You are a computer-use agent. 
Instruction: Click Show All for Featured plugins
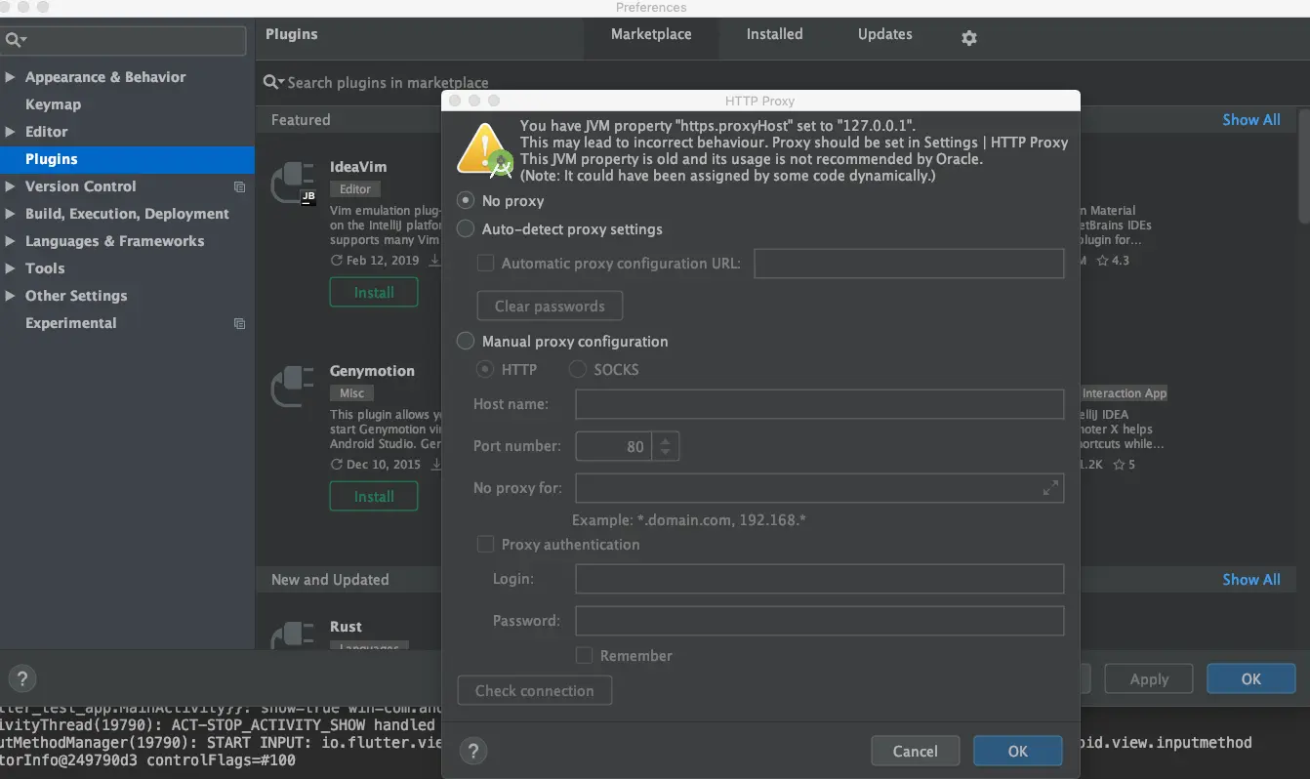[1251, 119]
